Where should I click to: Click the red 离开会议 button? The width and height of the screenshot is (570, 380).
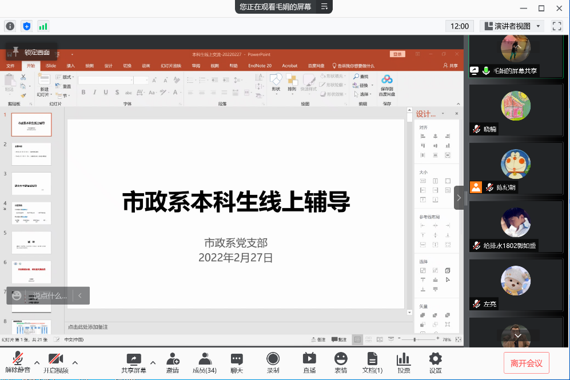[x=527, y=363]
